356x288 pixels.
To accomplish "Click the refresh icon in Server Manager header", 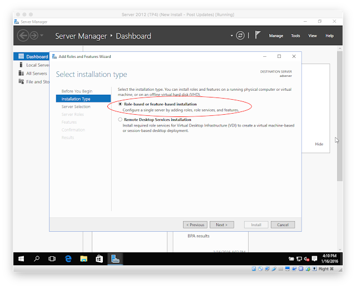I will [x=240, y=36].
